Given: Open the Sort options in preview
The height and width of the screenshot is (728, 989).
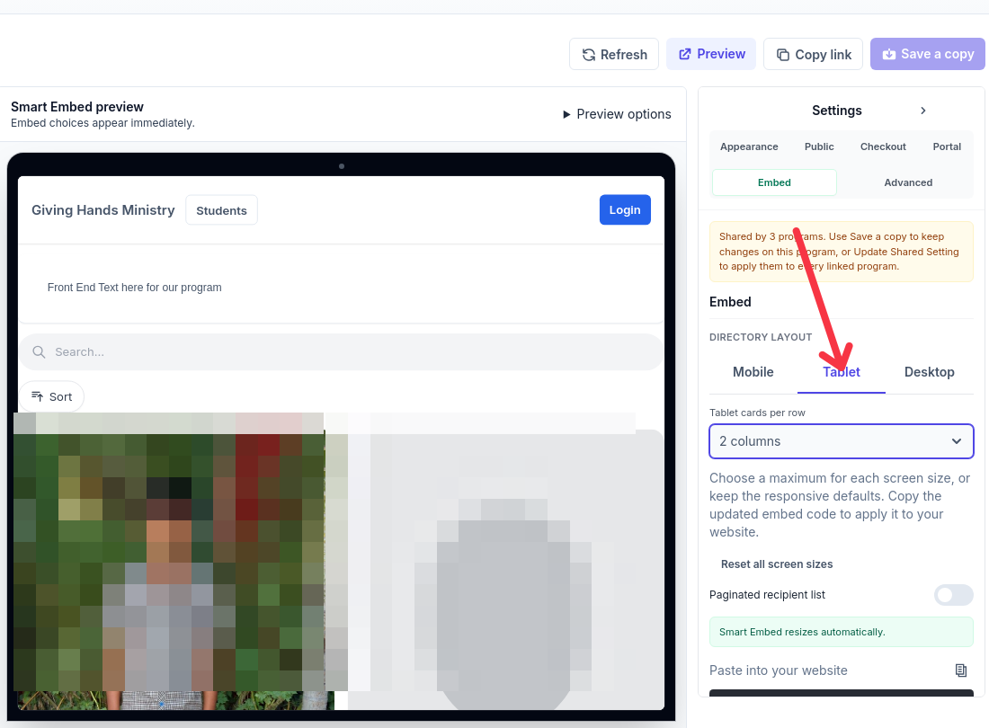Looking at the screenshot, I should [52, 396].
